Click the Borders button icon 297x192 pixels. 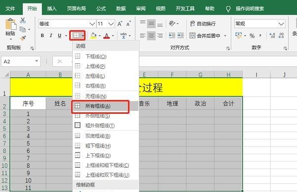[76, 35]
